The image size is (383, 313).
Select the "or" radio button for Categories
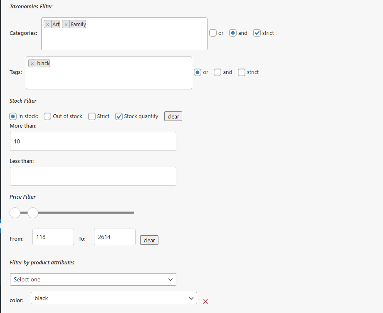coord(213,32)
